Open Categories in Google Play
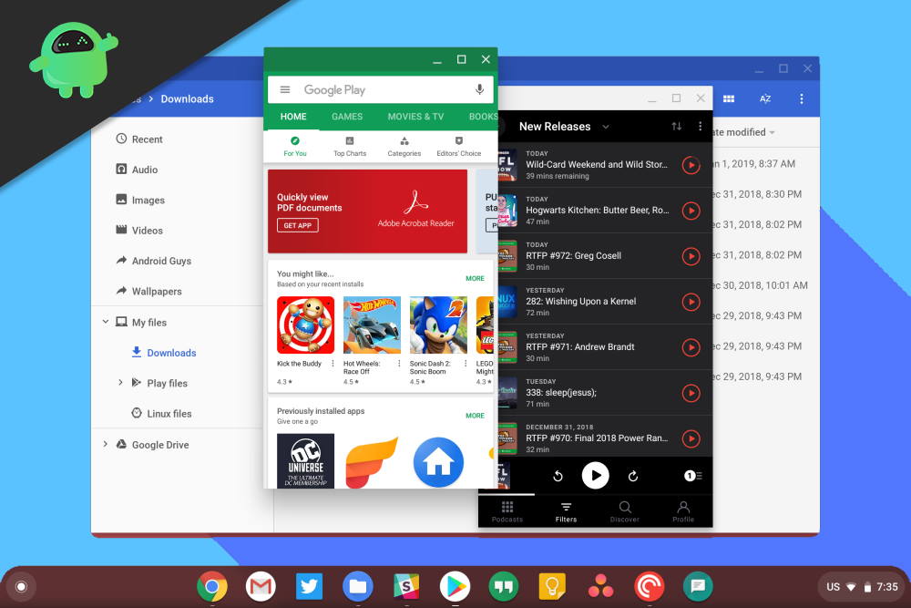Viewport: 911px width, 608px height. click(404, 147)
